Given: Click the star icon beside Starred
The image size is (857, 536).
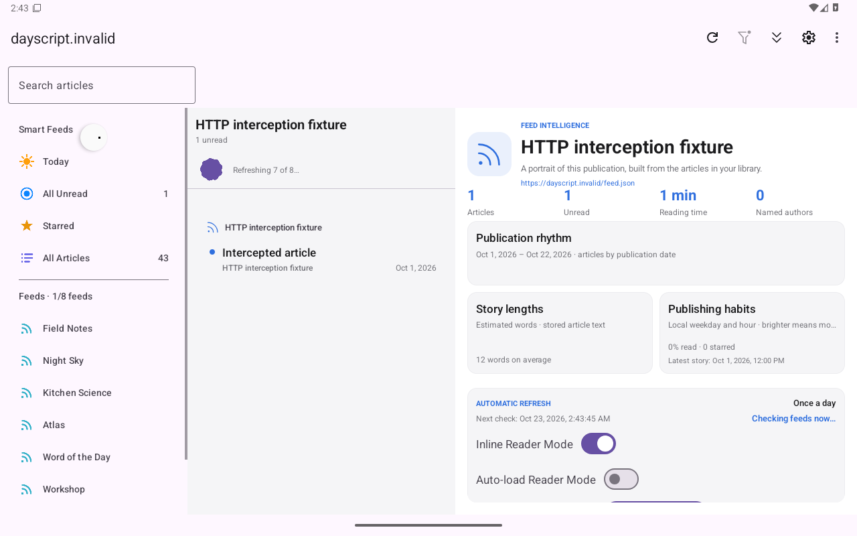Looking at the screenshot, I should click(27, 226).
